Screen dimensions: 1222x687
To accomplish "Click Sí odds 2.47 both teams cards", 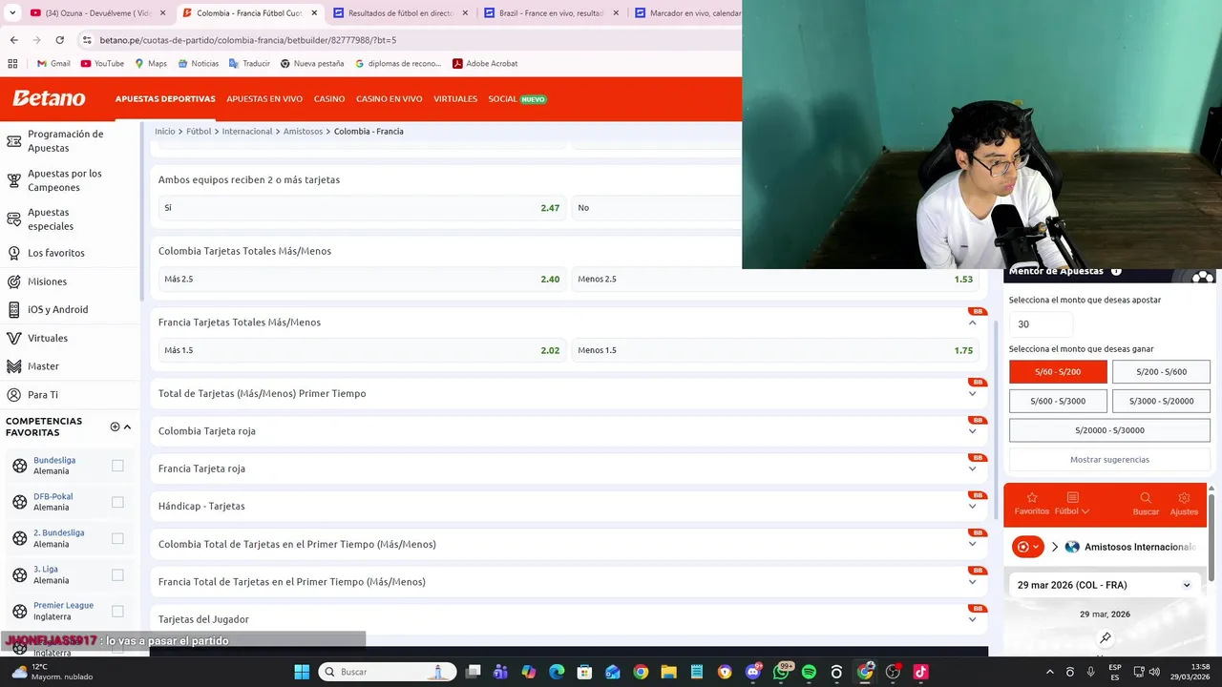I will [x=362, y=208].
